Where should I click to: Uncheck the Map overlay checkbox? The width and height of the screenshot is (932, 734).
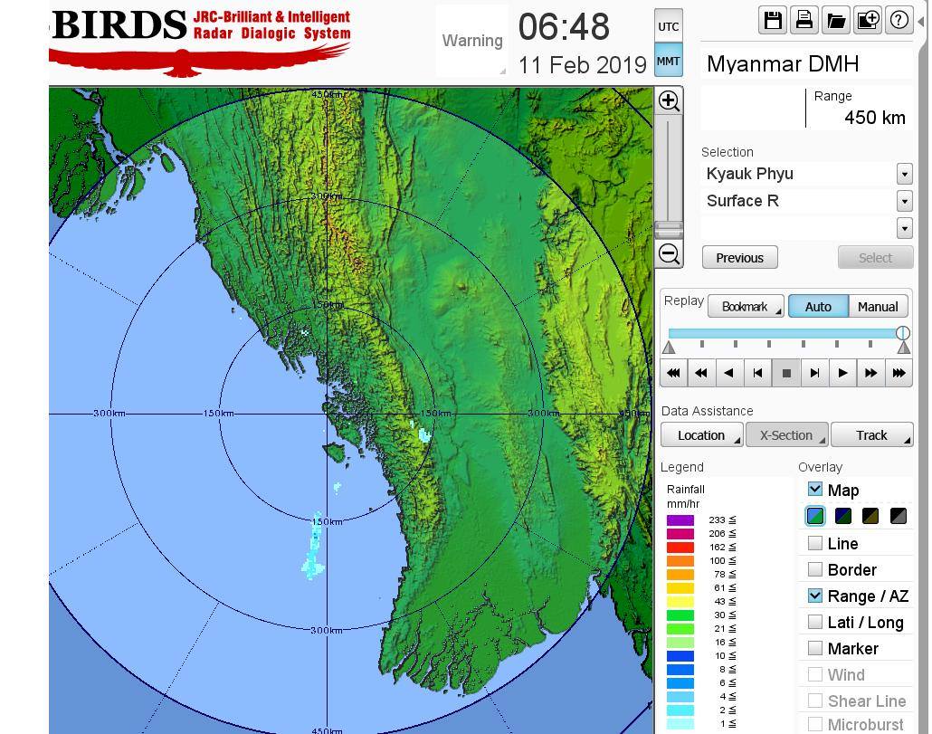[x=815, y=490]
